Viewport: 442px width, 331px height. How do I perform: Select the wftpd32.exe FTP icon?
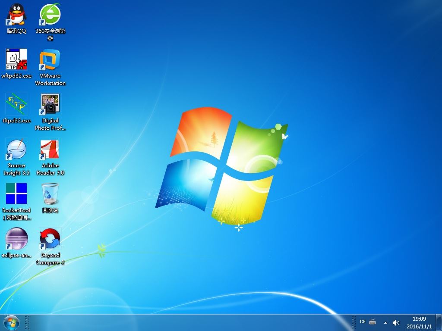[x=16, y=59]
